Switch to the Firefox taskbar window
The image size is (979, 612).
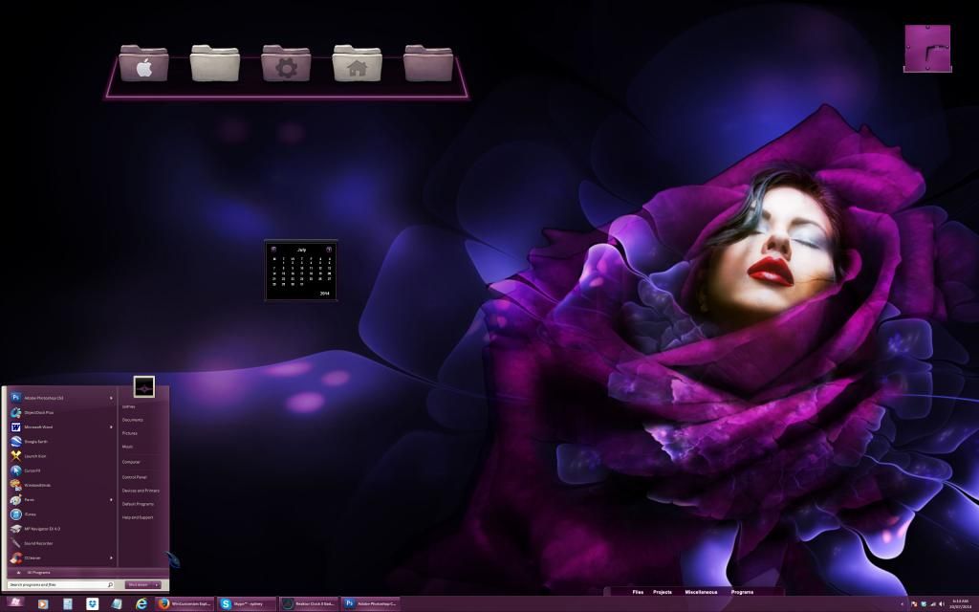pos(185,604)
